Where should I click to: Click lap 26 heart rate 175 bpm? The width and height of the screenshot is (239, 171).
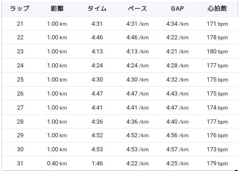coord(217,94)
